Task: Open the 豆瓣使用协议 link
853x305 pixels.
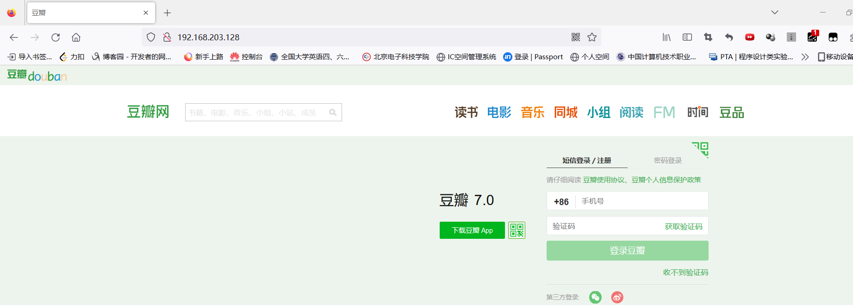Action: pos(604,180)
